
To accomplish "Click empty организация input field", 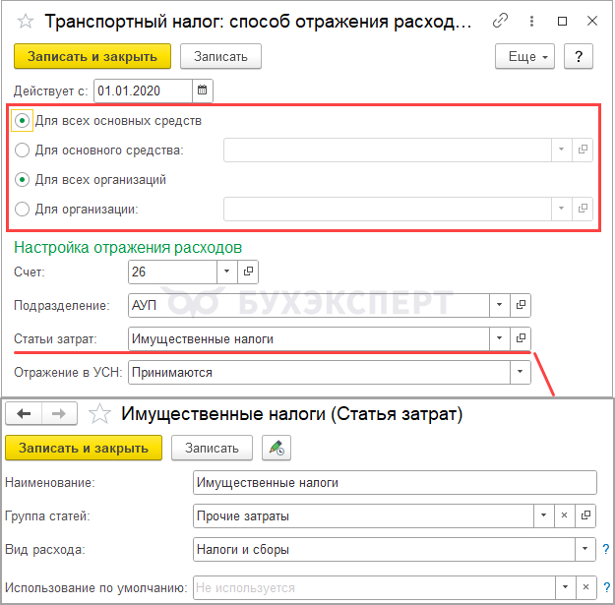I will point(388,209).
